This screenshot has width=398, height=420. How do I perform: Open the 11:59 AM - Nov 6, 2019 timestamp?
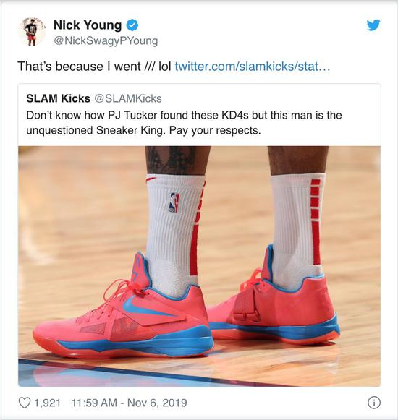(x=130, y=403)
